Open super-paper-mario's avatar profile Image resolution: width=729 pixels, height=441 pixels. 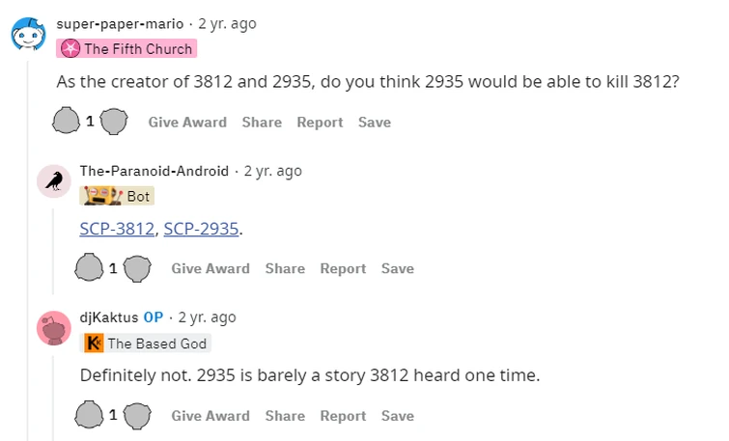[27, 35]
